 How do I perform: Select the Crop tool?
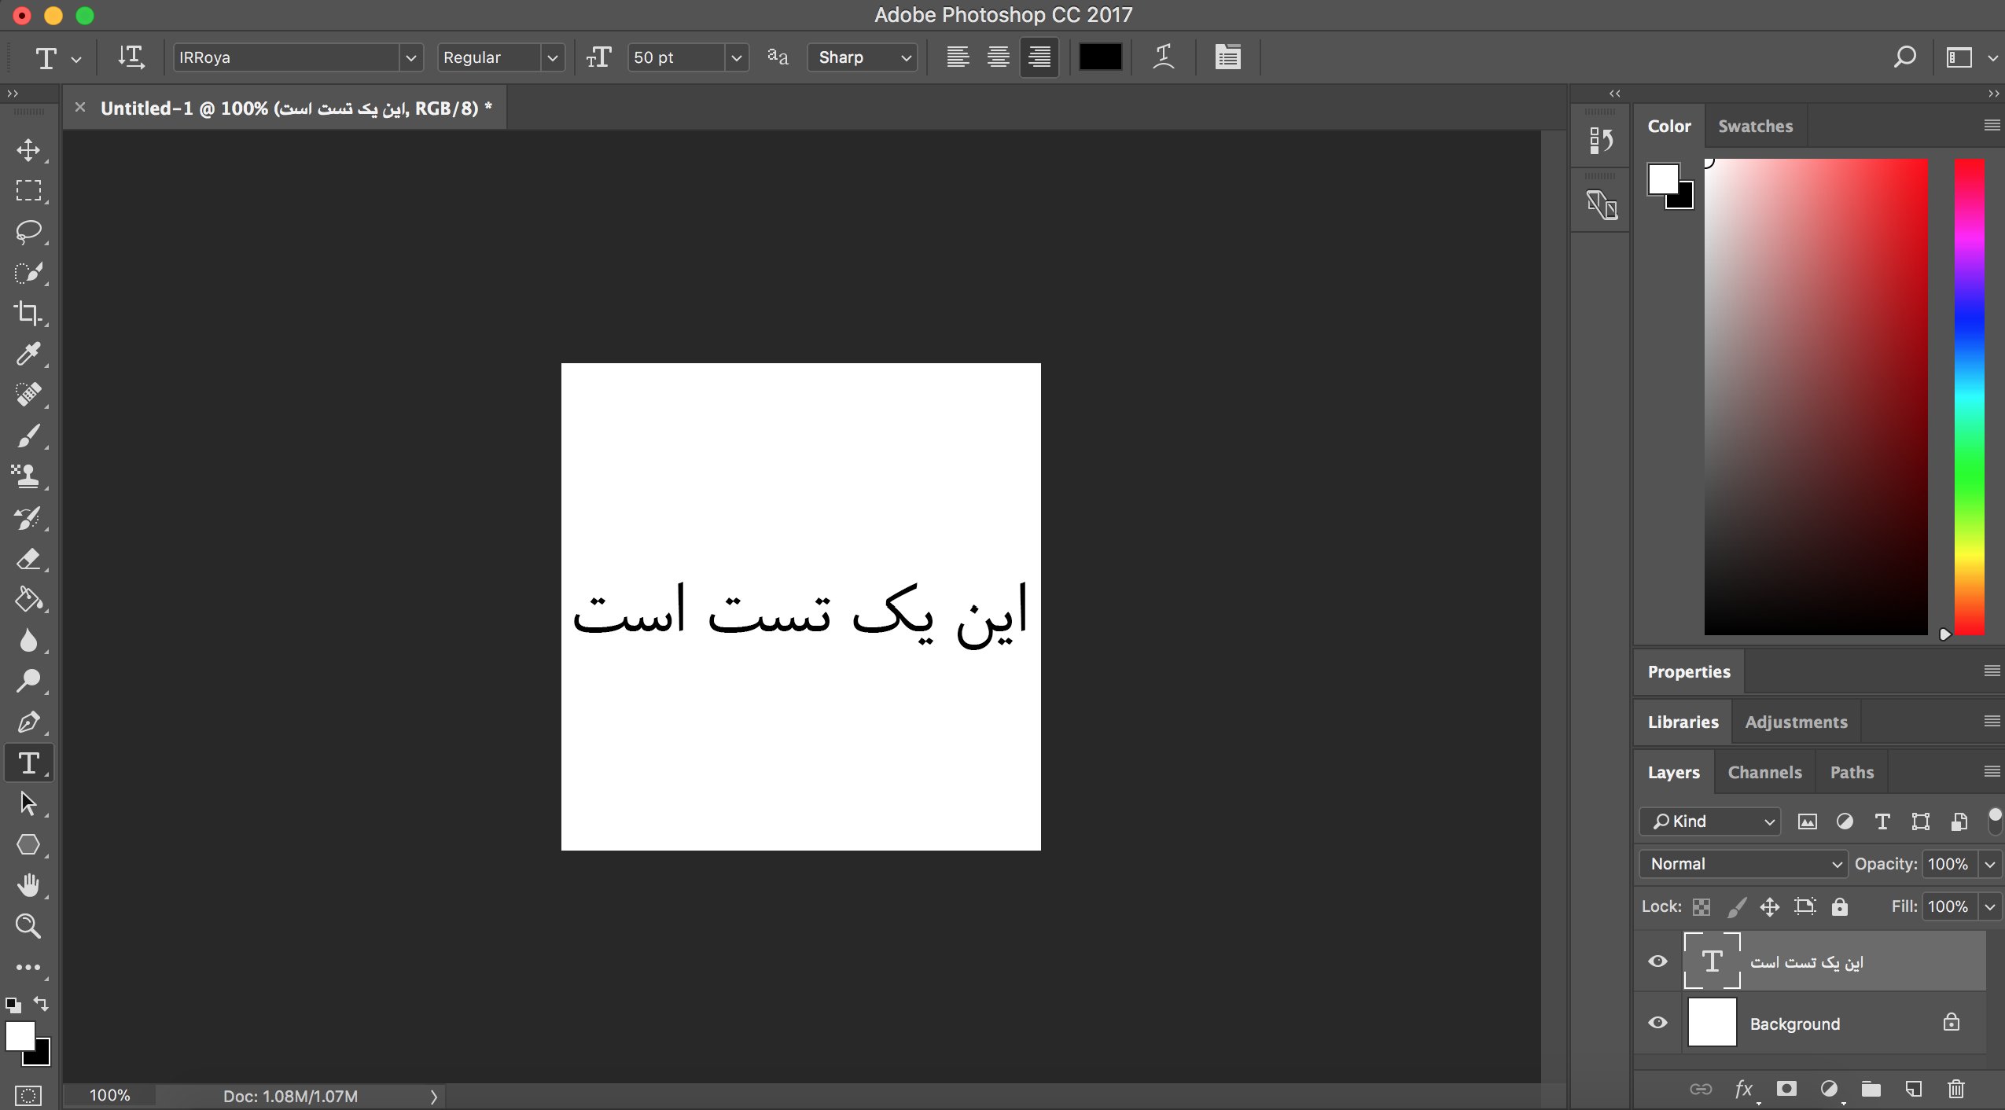[x=28, y=313]
